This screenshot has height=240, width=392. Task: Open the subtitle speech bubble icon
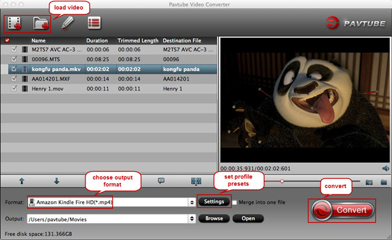pyautogui.click(x=161, y=180)
